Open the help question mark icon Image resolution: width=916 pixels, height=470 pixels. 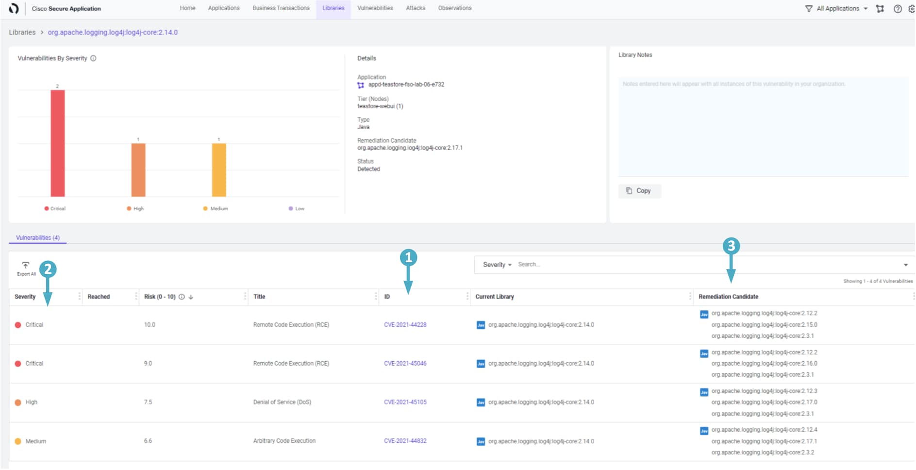click(898, 9)
